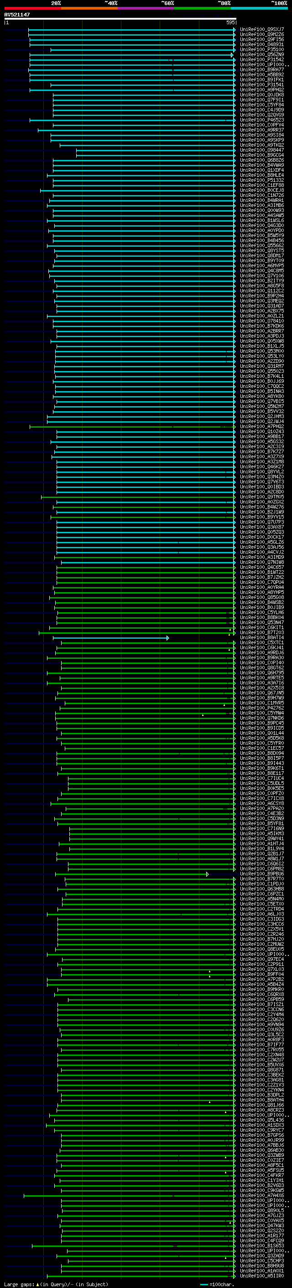Select the label UniRef100_C6KIT1

coord(262,627)
